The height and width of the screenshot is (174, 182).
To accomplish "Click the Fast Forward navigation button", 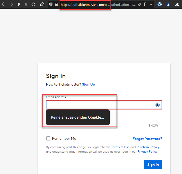I will click(26, 4).
